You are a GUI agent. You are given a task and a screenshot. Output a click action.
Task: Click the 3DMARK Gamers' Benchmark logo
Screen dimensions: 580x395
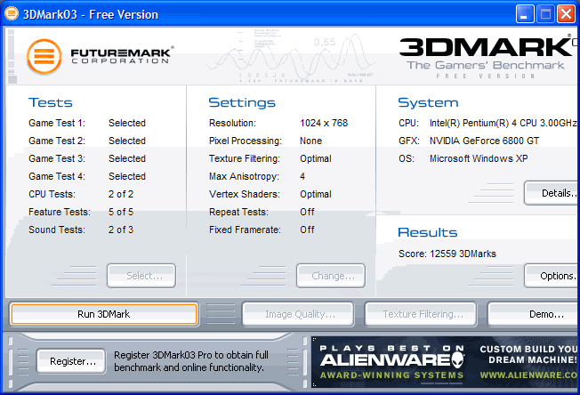488,57
